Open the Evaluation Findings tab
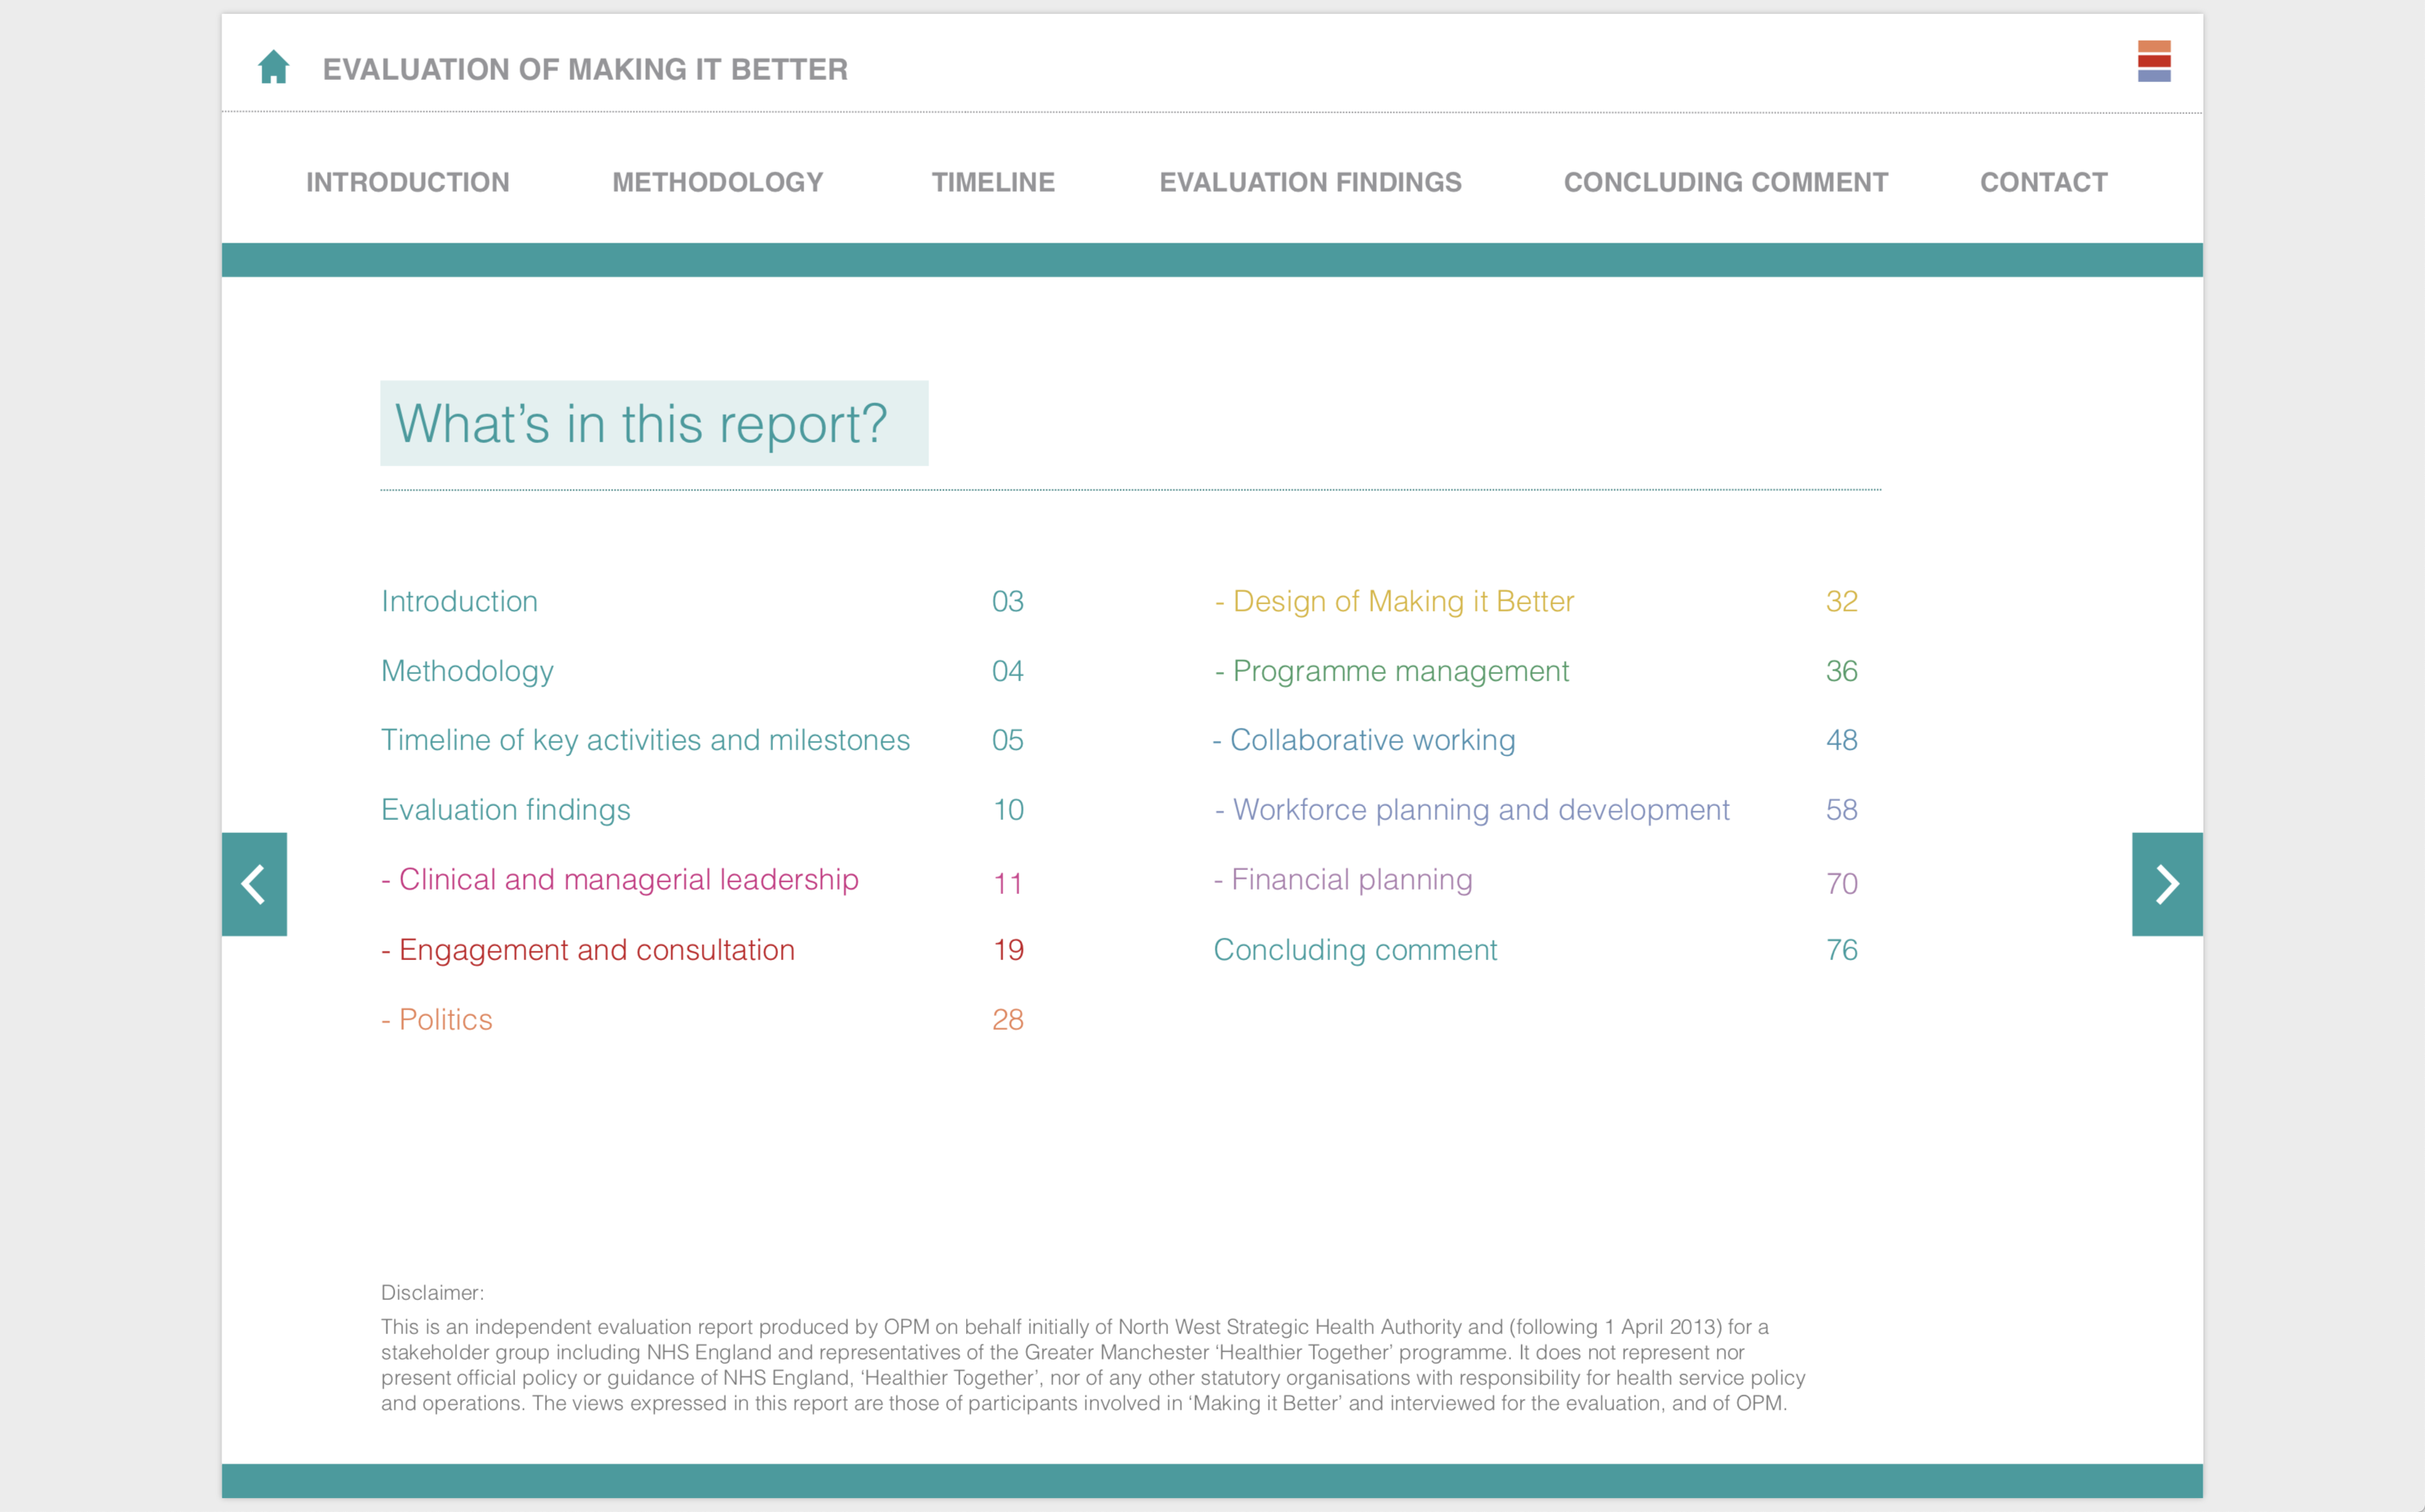 1310,182
